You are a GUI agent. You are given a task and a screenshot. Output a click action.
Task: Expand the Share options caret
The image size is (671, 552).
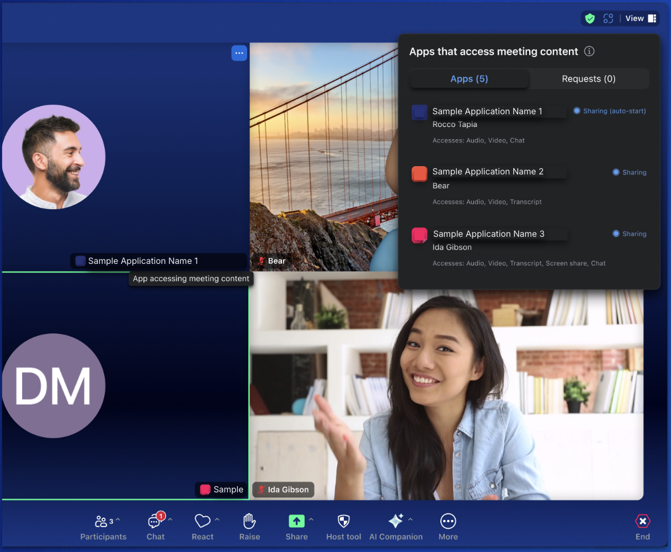311,520
